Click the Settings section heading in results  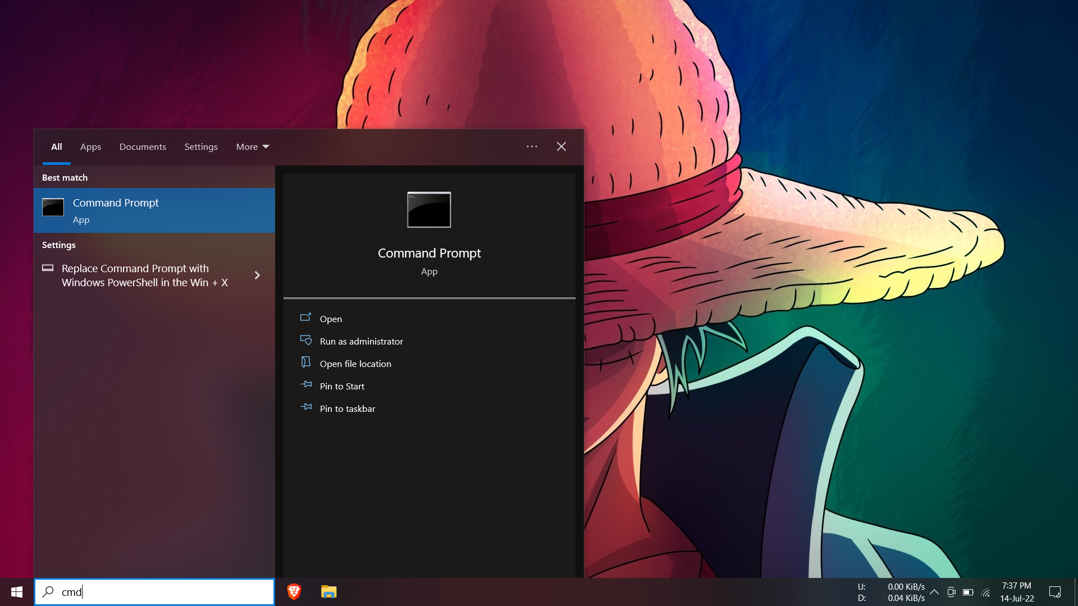pos(58,245)
